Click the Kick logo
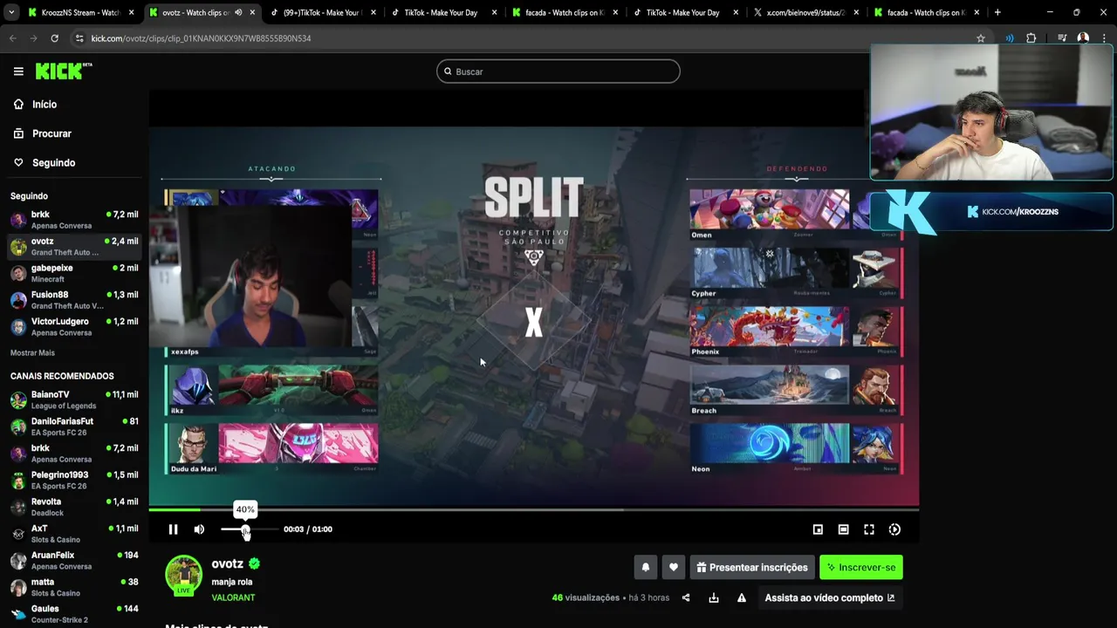 [64, 72]
